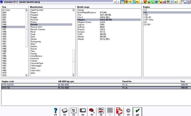The image size is (191, 116).
Task: Select the 2,0 16V engine option
Action: [167, 24]
